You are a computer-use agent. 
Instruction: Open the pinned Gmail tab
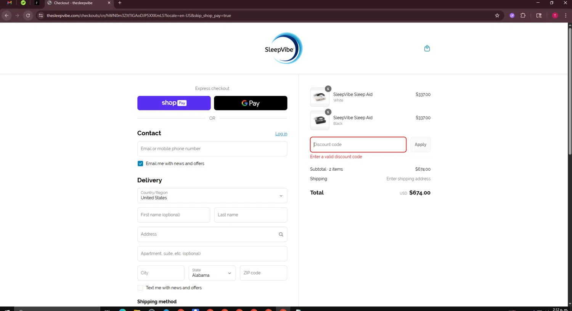point(10,3)
